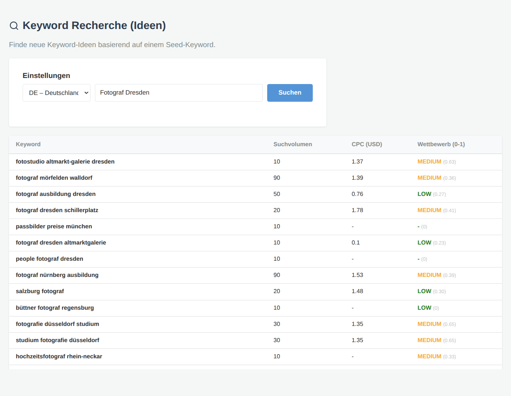This screenshot has width=511, height=396.
Task: Select the keyword fotostudio altmarkt-galerie dresden
Action: click(65, 162)
